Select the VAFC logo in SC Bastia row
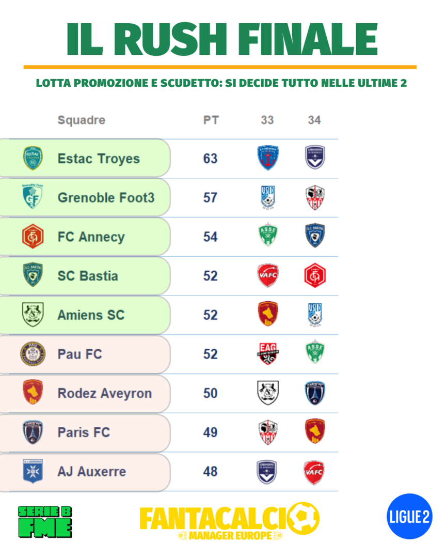The image size is (446, 558). tap(267, 275)
